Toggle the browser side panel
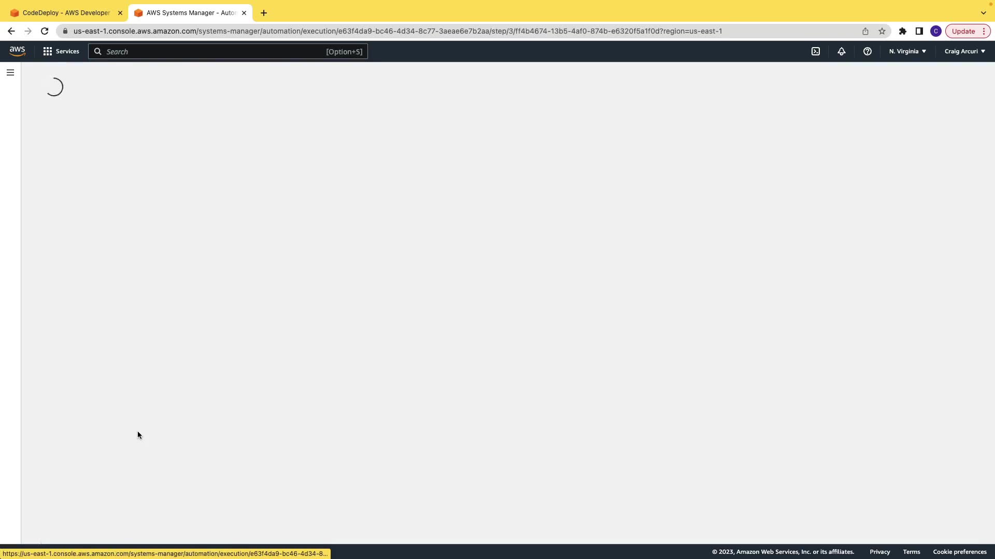Screen dimensions: 995x559 pyautogui.click(x=919, y=31)
